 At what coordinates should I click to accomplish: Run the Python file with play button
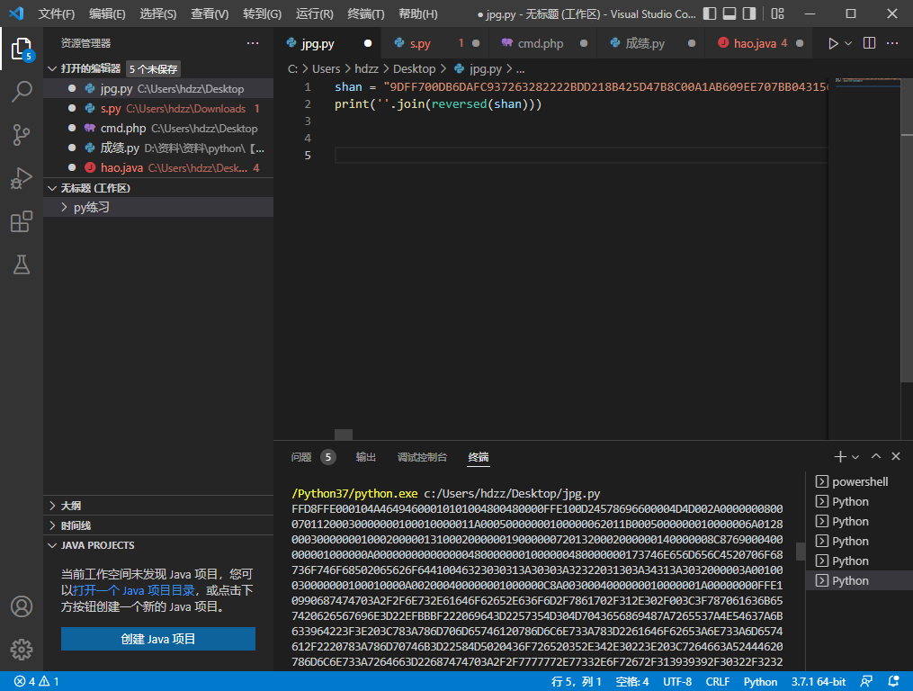pyautogui.click(x=833, y=43)
